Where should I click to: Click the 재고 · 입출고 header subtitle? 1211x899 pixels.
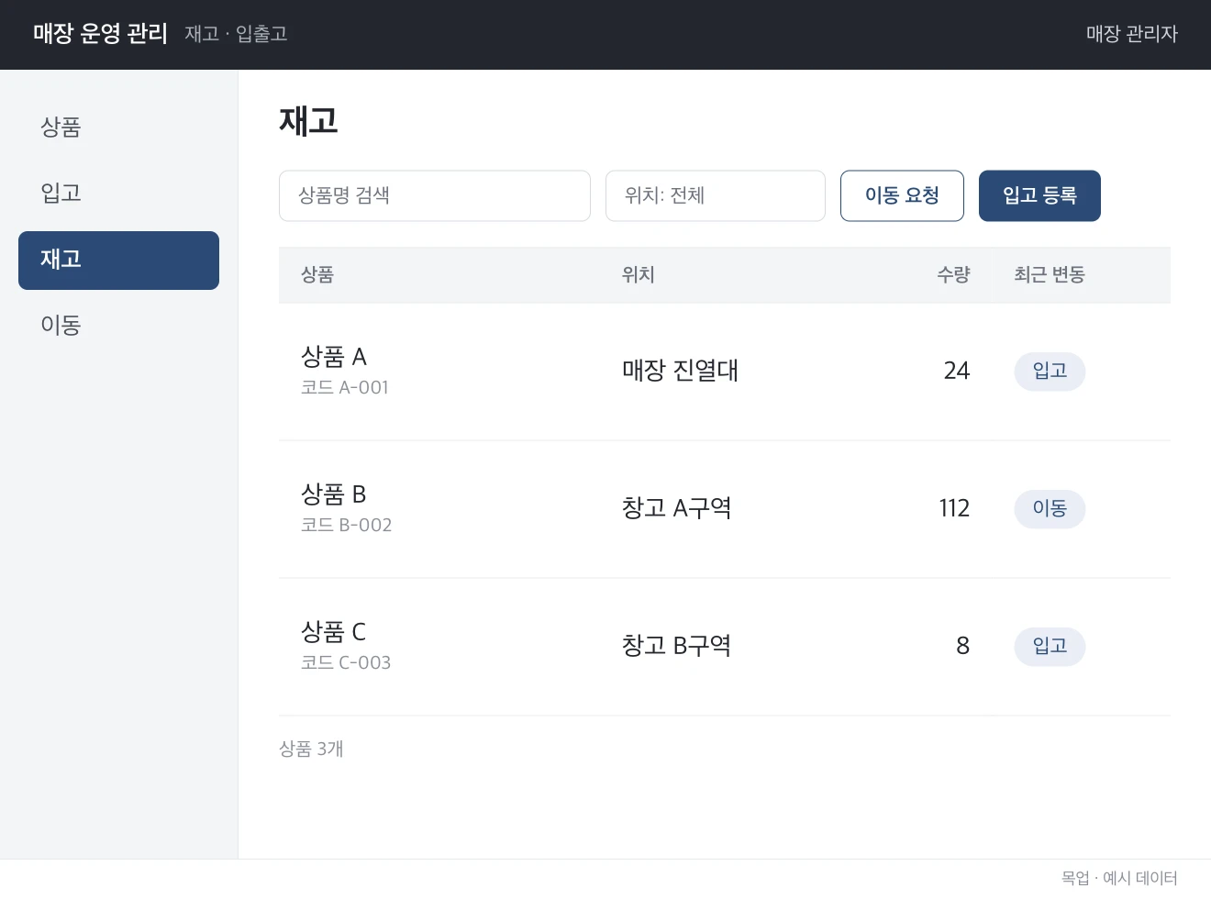pyautogui.click(x=236, y=35)
